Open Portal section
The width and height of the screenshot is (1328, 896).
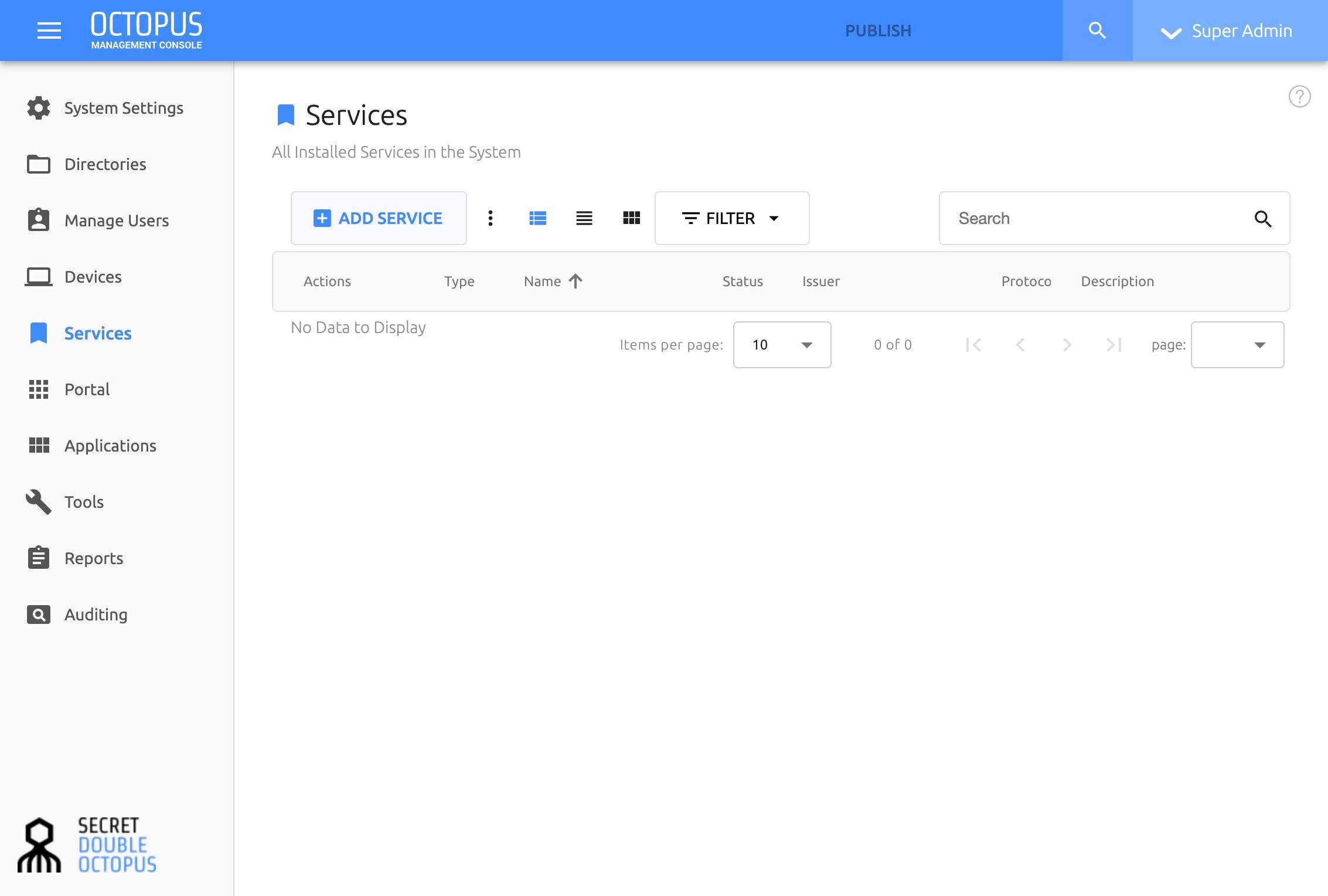[87, 389]
